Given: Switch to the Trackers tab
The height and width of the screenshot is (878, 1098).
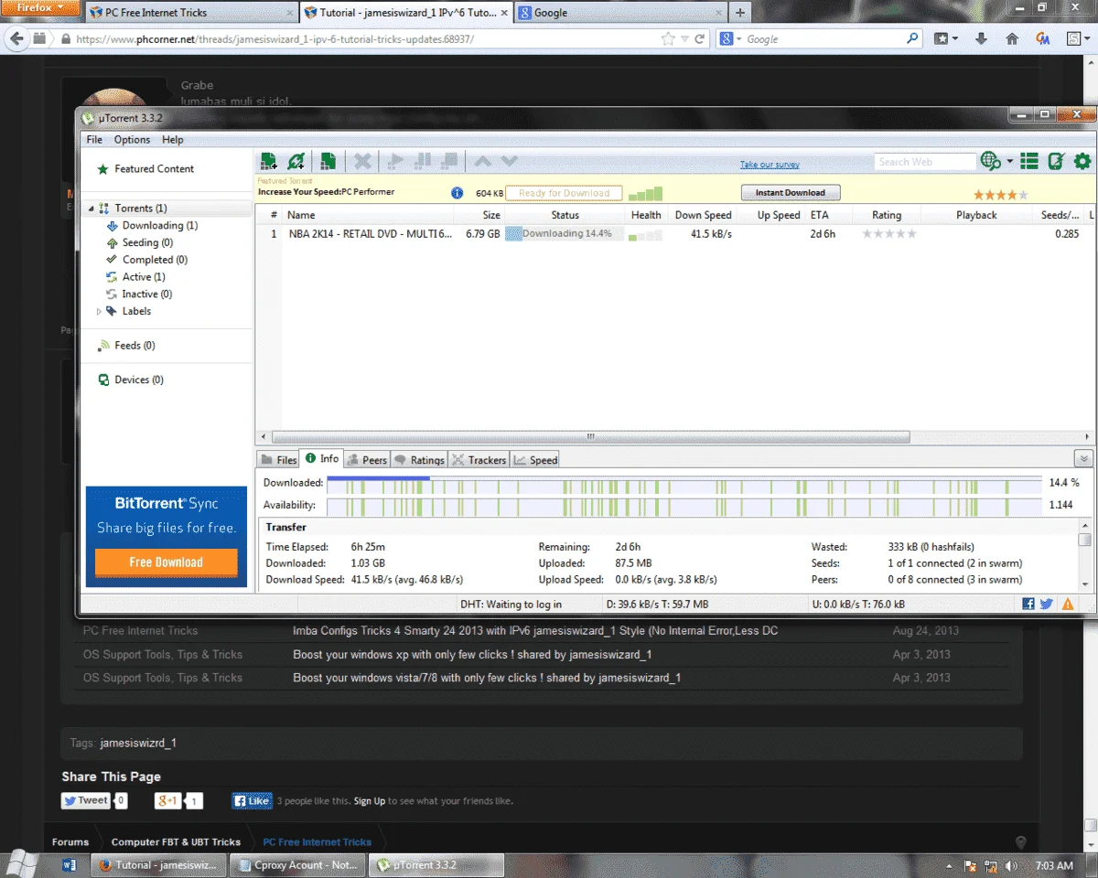Looking at the screenshot, I should pos(479,460).
